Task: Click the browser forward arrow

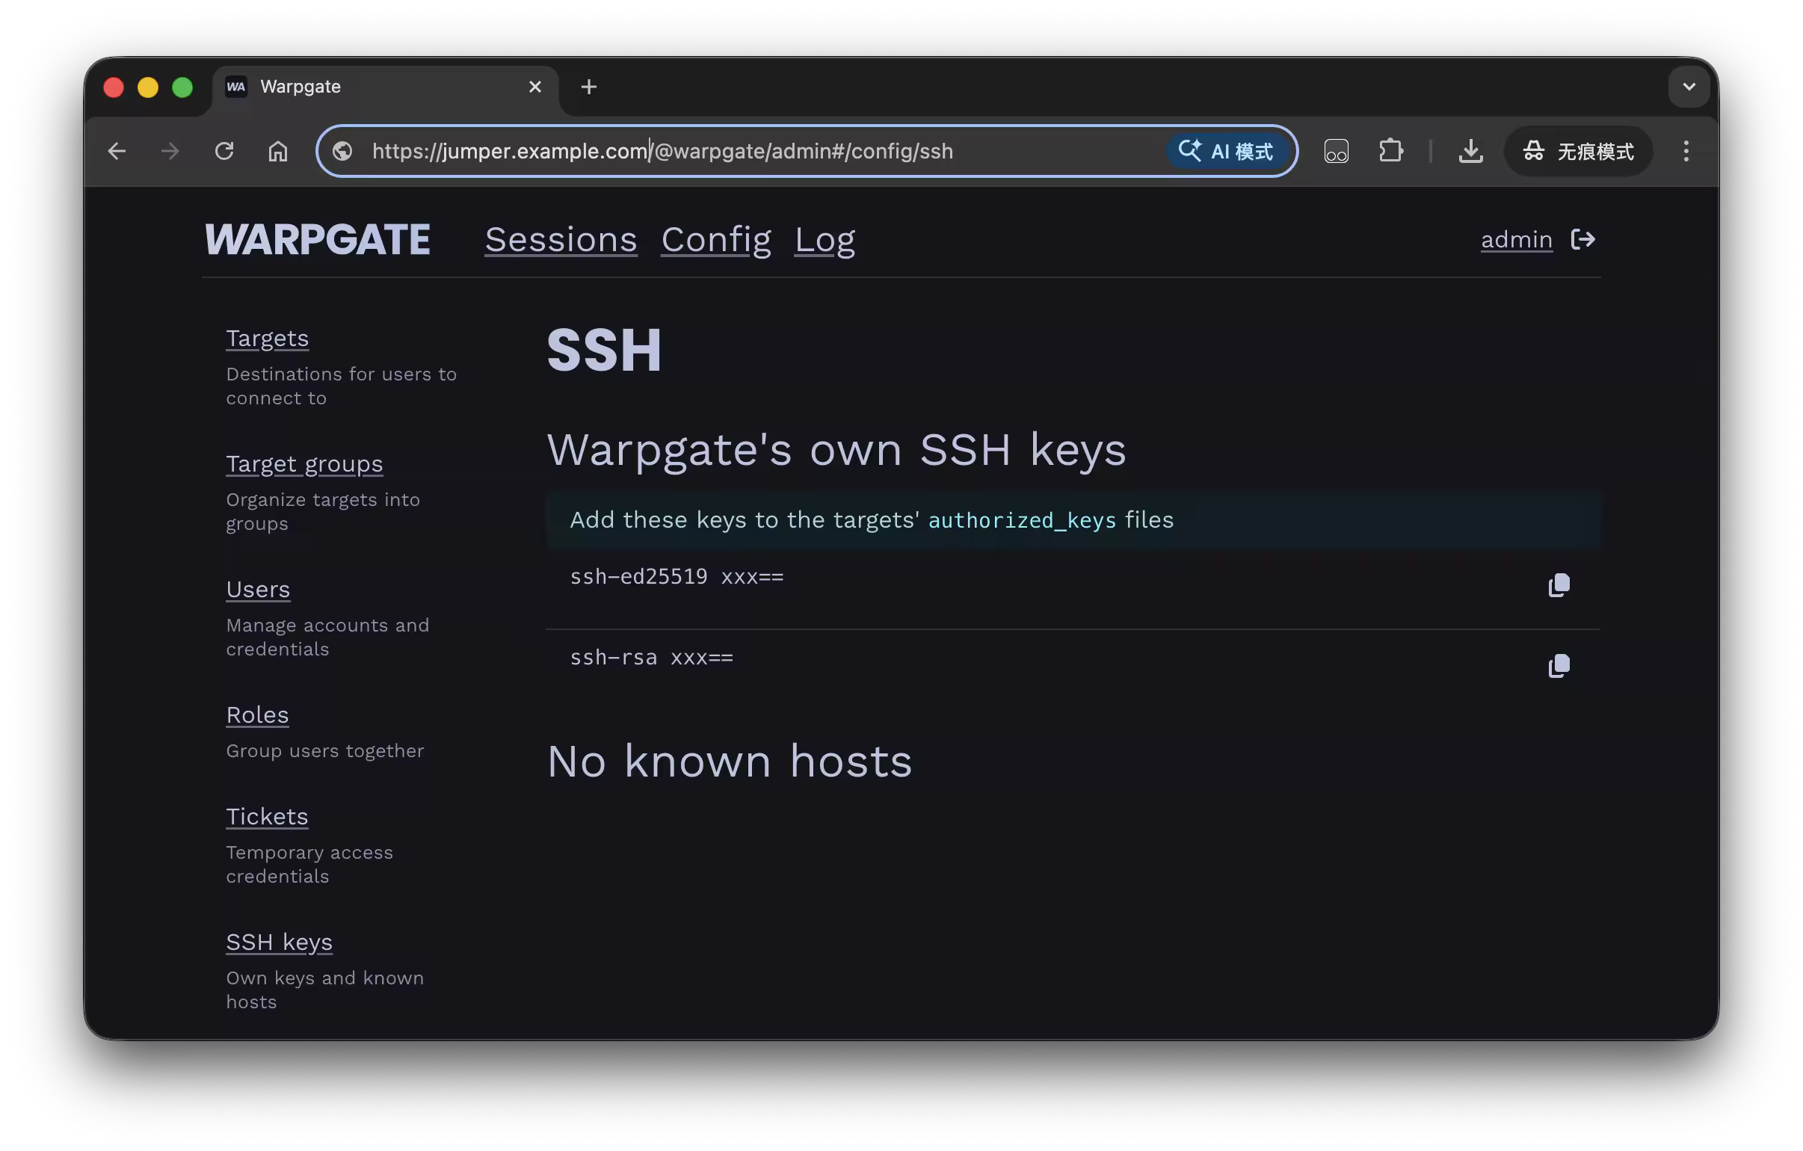Action: click(x=170, y=151)
